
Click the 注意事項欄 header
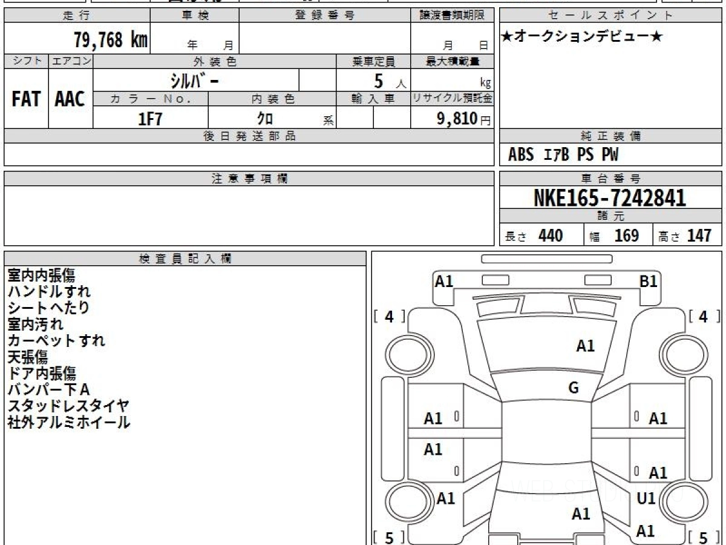point(249,179)
